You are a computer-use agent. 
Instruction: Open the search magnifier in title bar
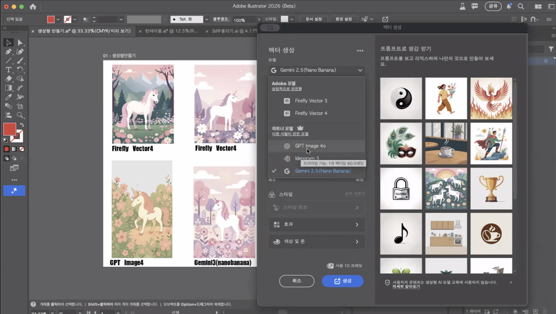(x=521, y=6)
